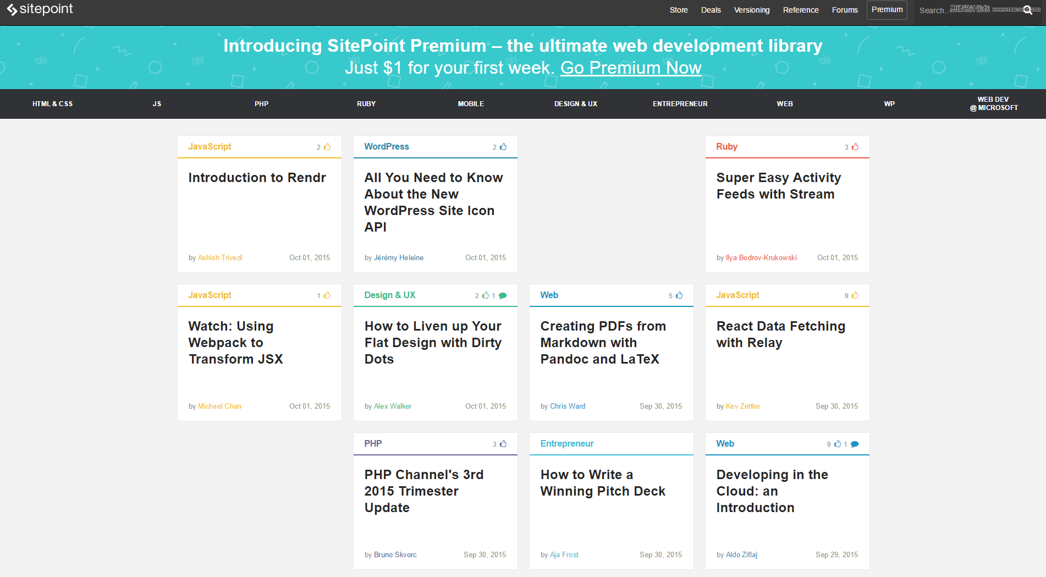Like the Super Easy Activity Feeds article
The height and width of the screenshot is (577, 1046).
point(855,147)
